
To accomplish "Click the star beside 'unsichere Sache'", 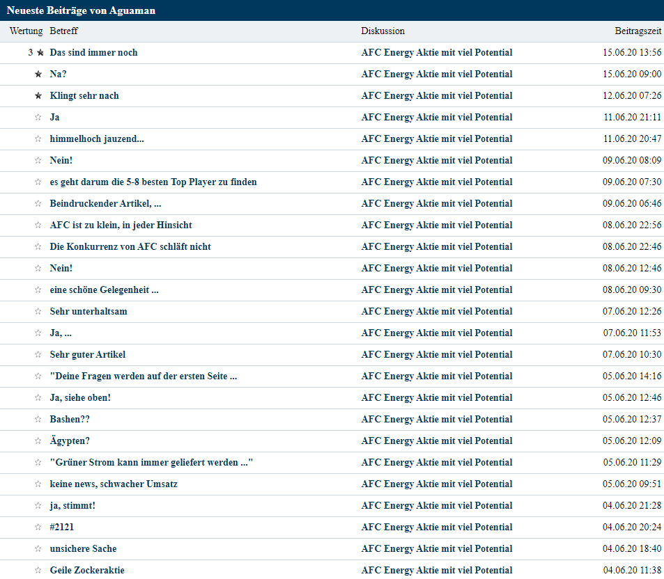I will click(x=38, y=549).
